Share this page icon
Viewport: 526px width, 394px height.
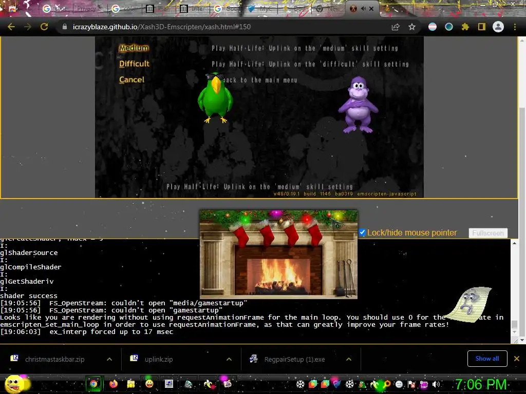click(396, 27)
